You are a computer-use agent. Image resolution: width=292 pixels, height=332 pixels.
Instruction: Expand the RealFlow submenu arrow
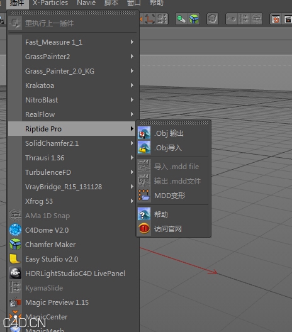point(132,114)
